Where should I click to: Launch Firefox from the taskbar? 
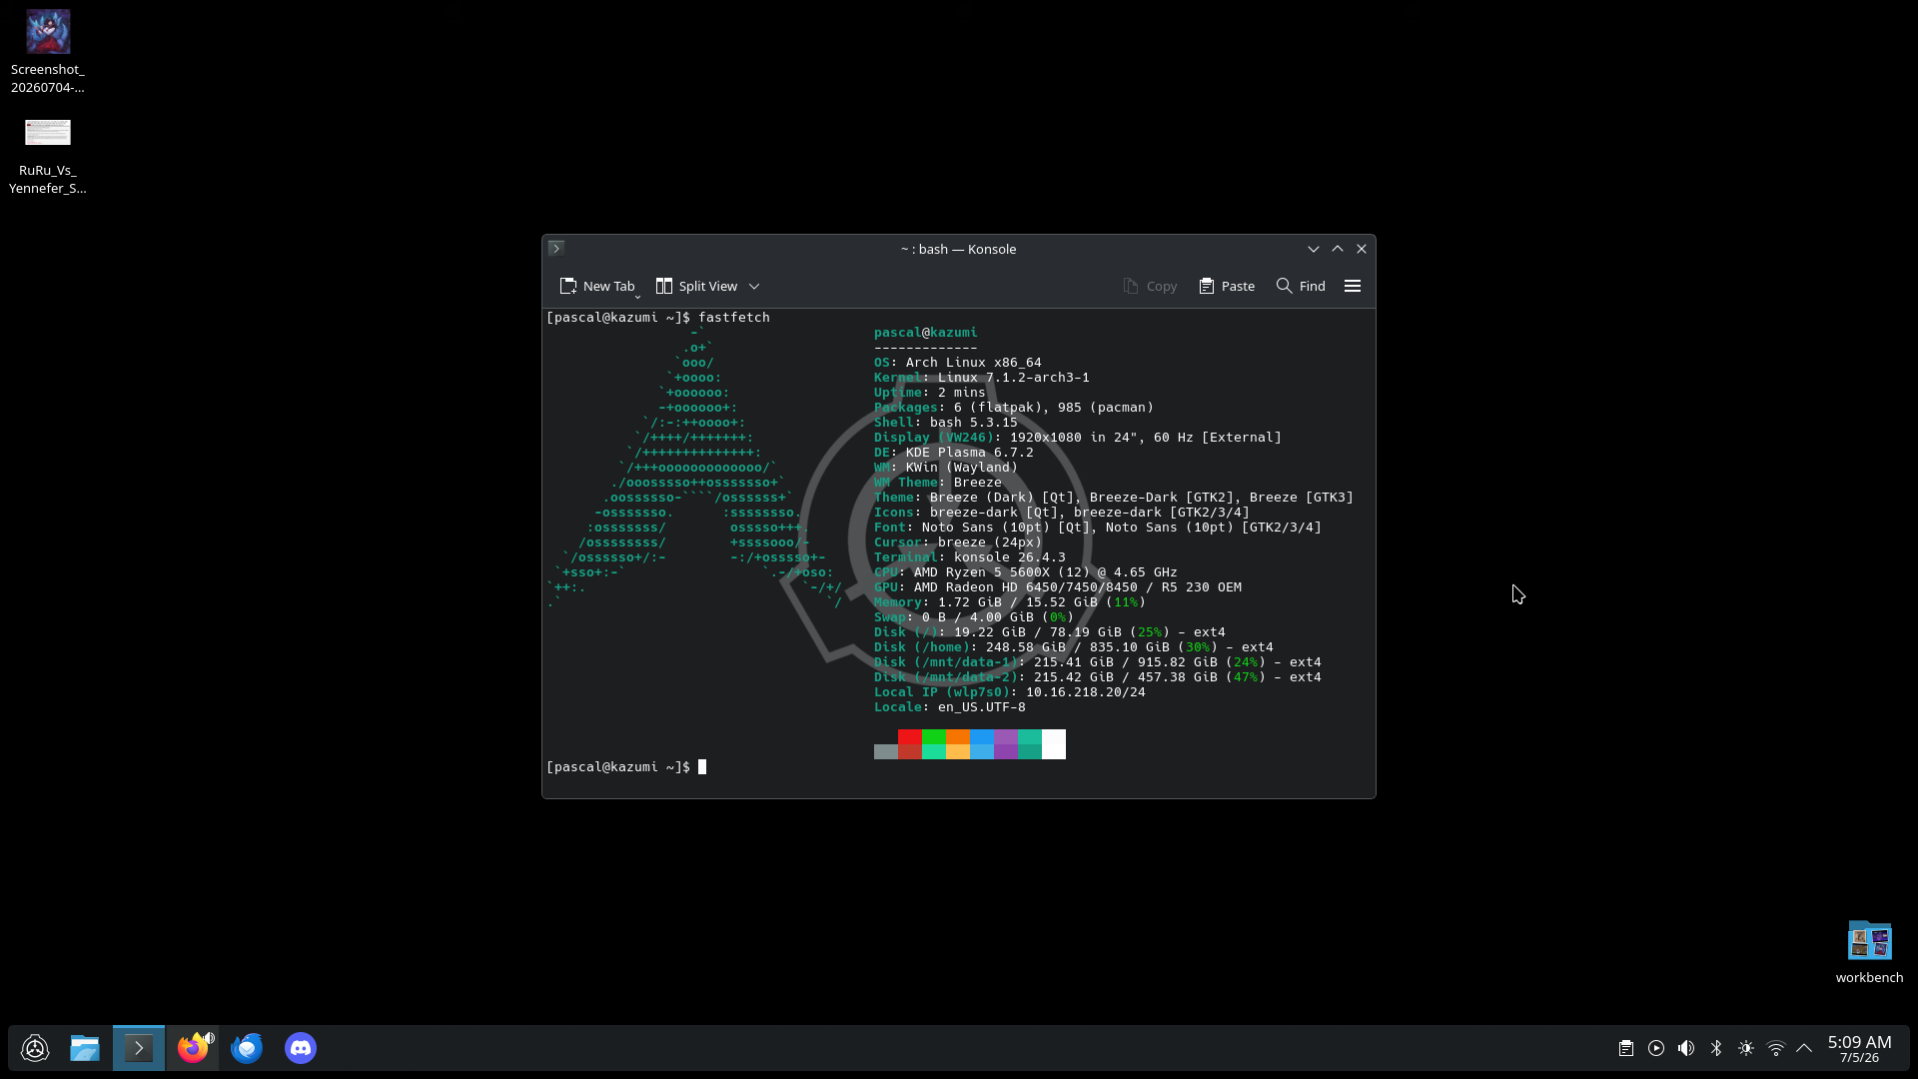(x=193, y=1048)
